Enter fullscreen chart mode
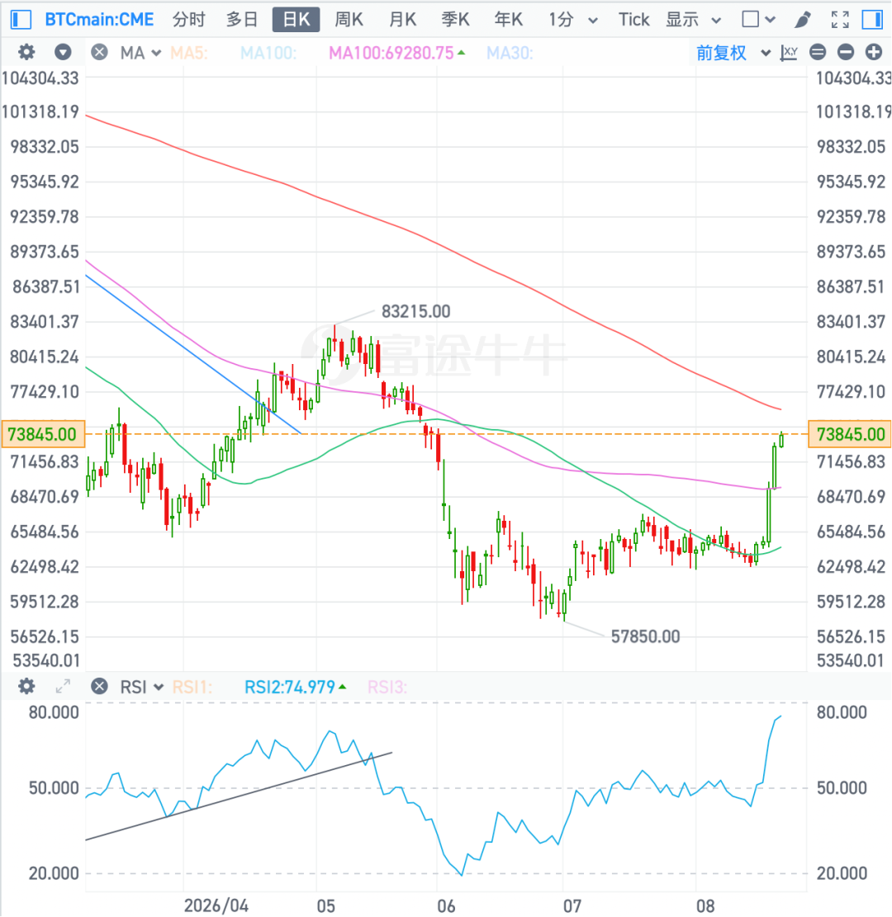 click(840, 19)
